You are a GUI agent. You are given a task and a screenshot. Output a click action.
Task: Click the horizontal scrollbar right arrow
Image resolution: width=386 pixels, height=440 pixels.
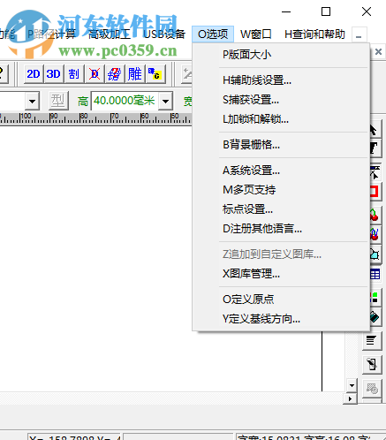[x=350, y=398]
